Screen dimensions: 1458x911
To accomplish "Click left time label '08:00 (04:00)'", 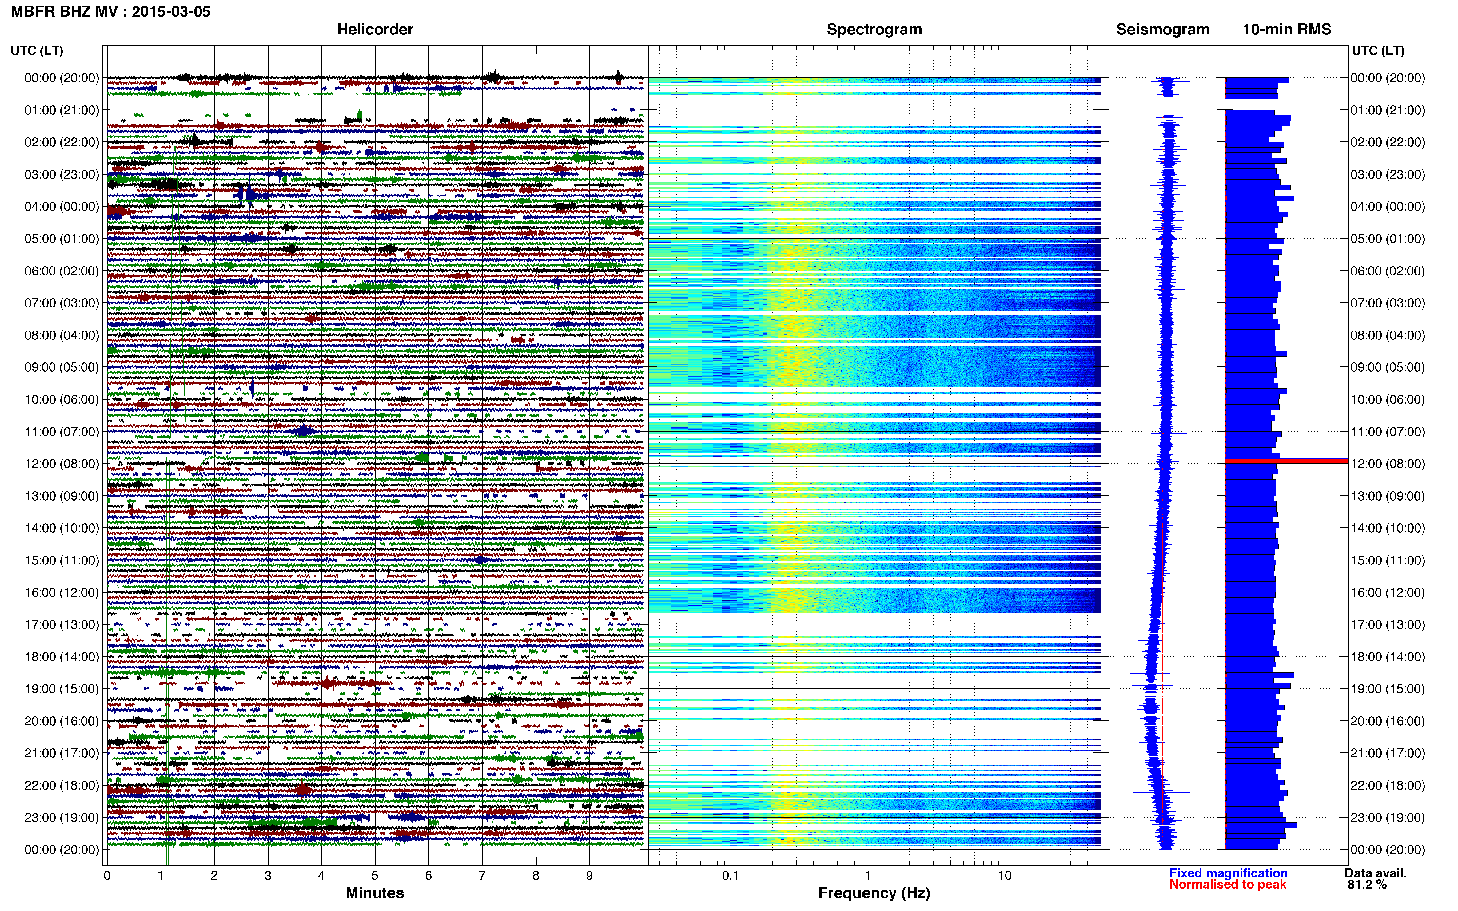I will click(x=62, y=335).
